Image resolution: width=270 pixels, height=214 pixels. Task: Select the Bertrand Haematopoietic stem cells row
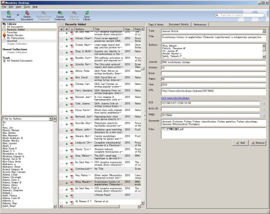[x=100, y=118]
